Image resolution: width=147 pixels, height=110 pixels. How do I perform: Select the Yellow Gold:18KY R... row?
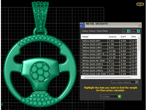pyautogui.click(x=109, y=54)
